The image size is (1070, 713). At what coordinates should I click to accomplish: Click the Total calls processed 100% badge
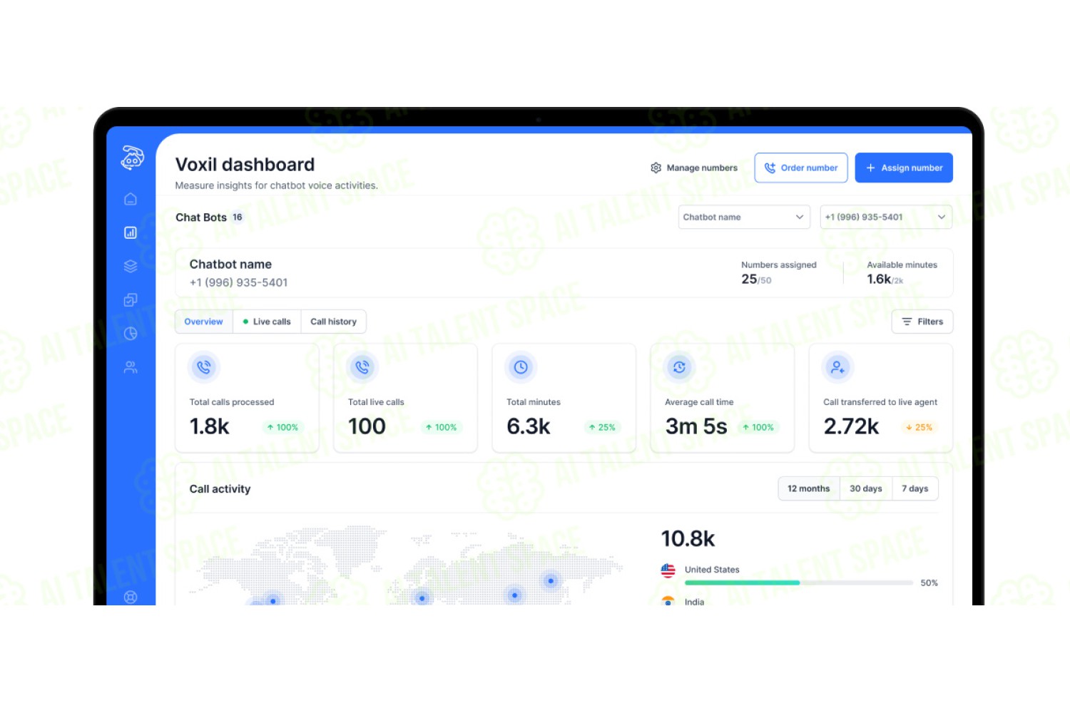point(282,427)
